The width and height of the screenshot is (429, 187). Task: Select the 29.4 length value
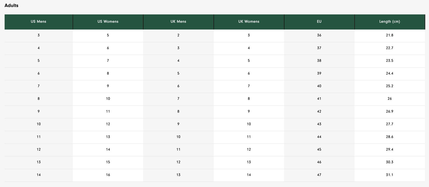click(390, 149)
